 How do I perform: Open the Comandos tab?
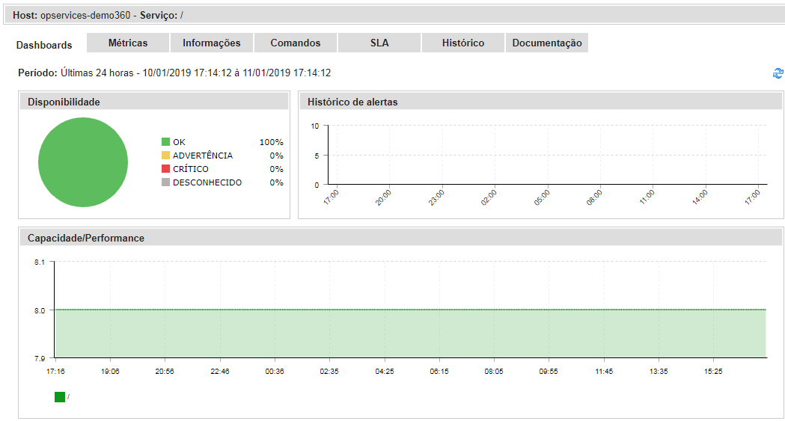(x=296, y=43)
